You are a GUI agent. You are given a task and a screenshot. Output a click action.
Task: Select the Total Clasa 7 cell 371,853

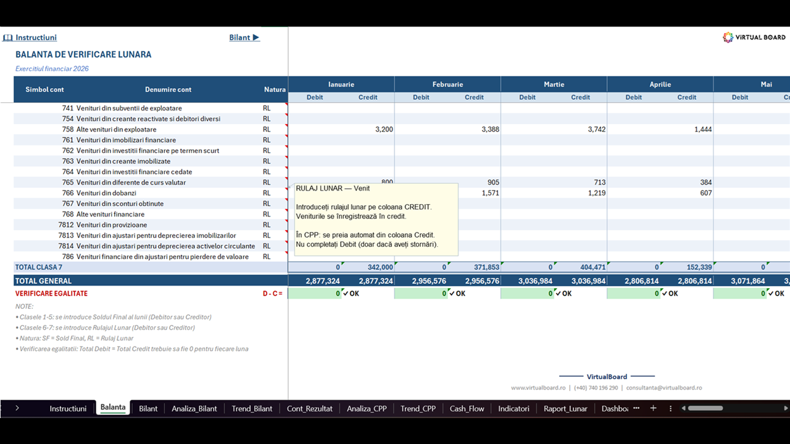(x=474, y=267)
